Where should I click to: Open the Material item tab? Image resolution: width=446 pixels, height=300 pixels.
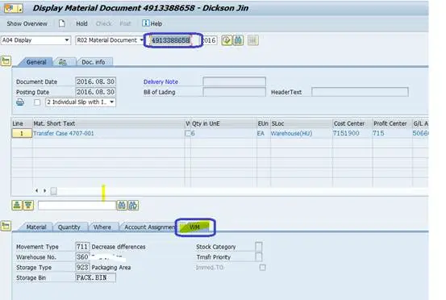36,227
